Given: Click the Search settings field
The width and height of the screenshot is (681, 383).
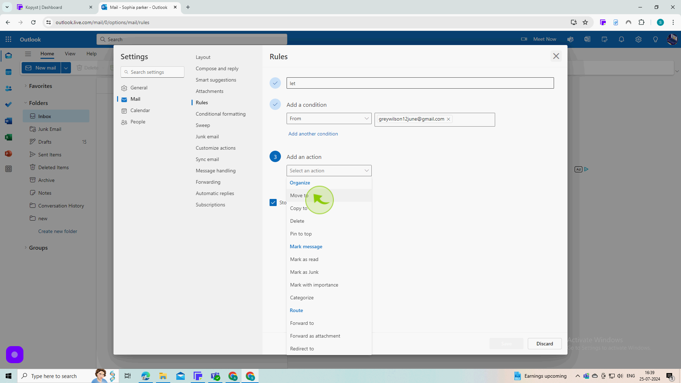Looking at the screenshot, I should [153, 72].
